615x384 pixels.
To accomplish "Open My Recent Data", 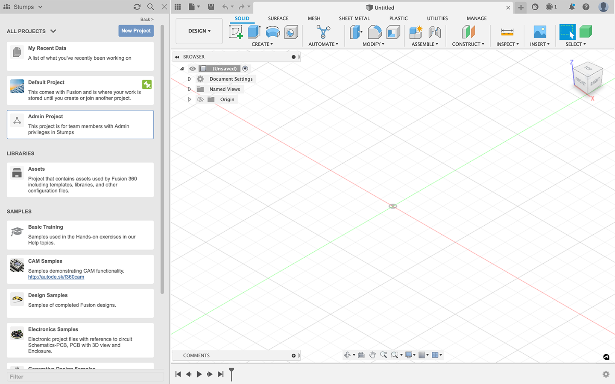I will pyautogui.click(x=80, y=56).
